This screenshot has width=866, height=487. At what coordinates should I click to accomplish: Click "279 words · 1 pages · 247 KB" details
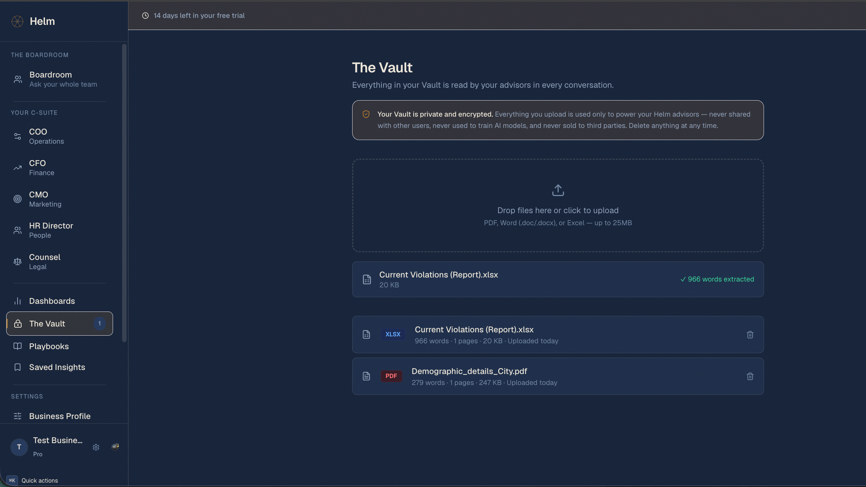click(456, 383)
